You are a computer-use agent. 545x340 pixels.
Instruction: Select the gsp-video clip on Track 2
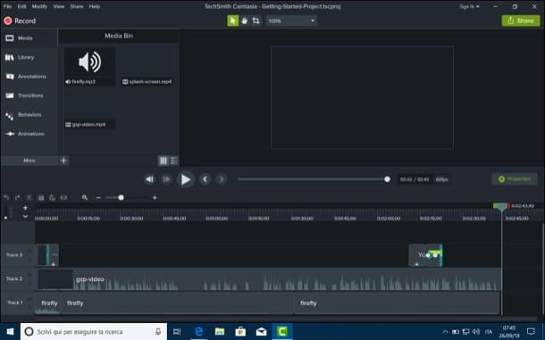pyautogui.click(x=268, y=279)
